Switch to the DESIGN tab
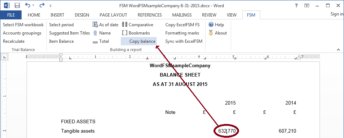344x138 pixels. 82,15
